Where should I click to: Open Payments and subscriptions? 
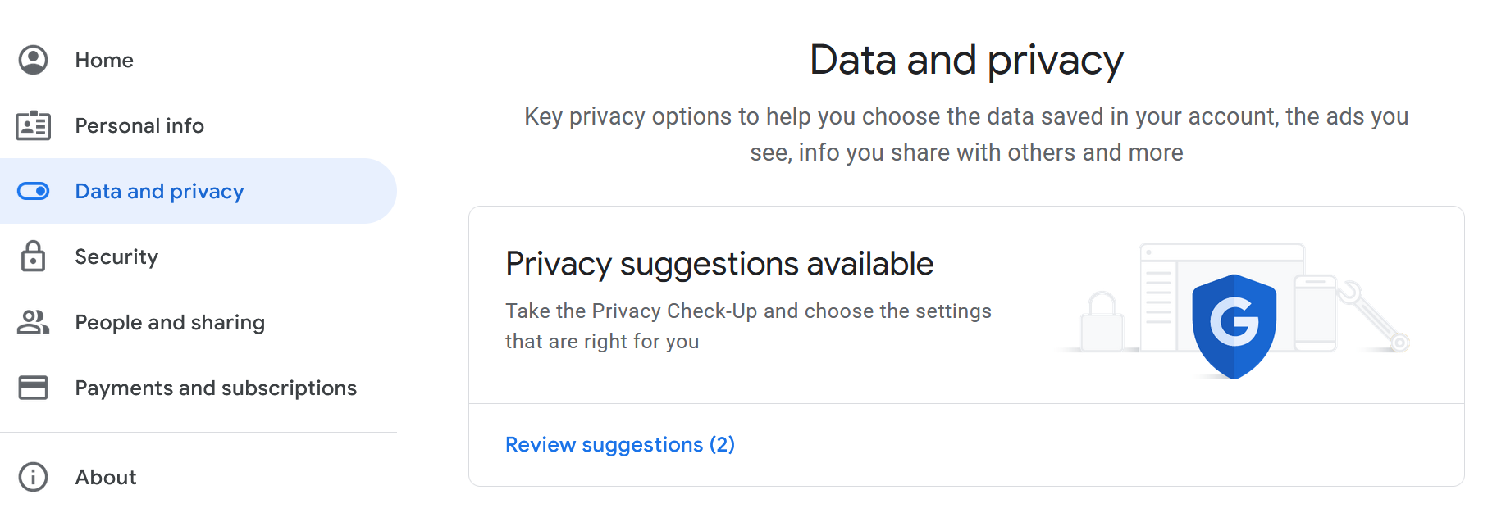[216, 388]
